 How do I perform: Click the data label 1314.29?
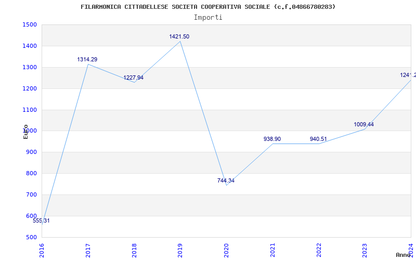tap(87, 60)
